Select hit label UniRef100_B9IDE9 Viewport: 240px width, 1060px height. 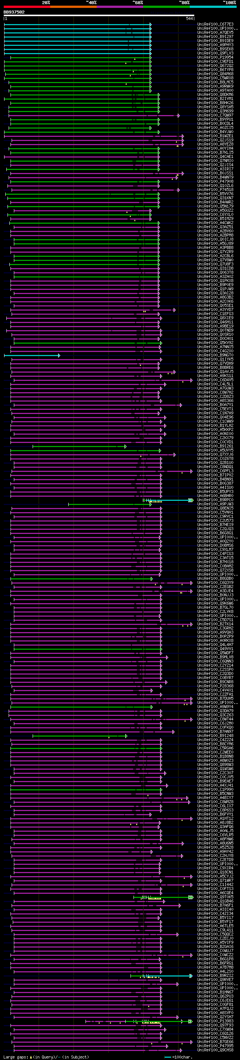click(215, 41)
